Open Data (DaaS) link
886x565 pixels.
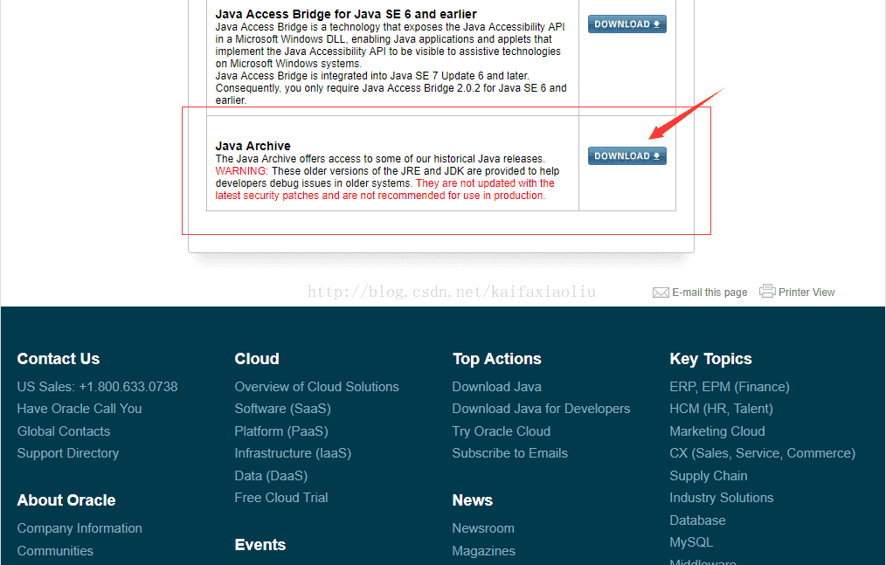(271, 476)
